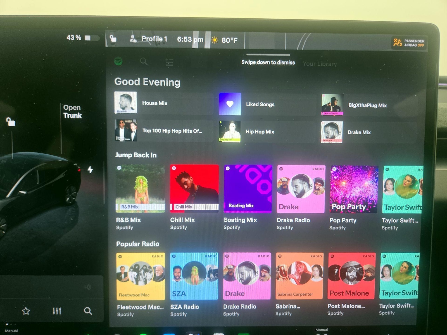The width and height of the screenshot is (447, 335).
Task: Select the Boating Mix cover
Action: tap(248, 189)
